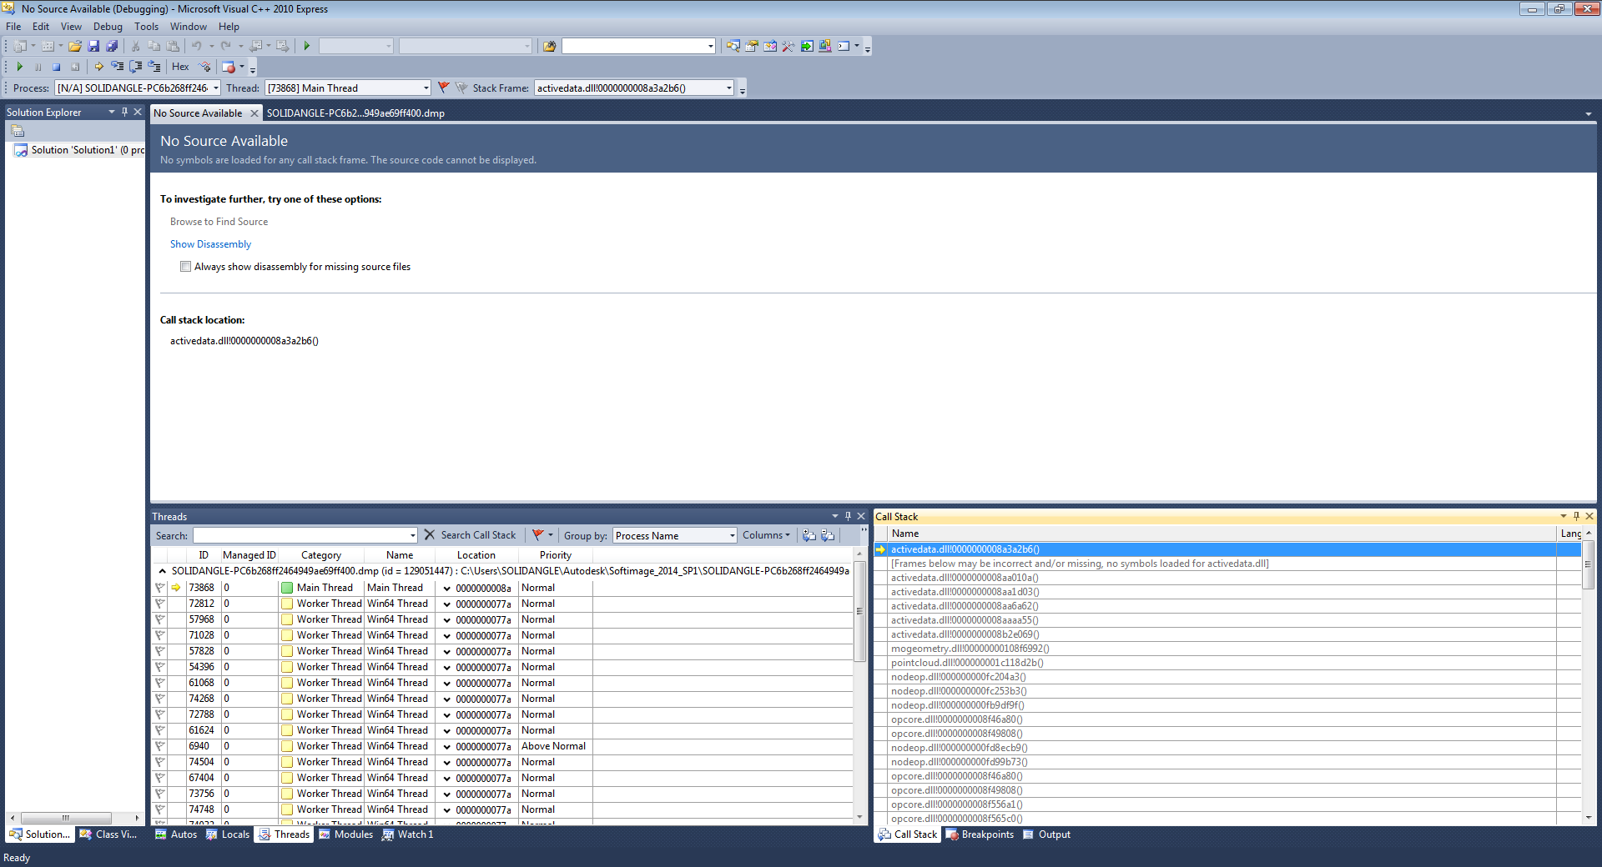Open the Stack Frame dropdown
1602x867 pixels.
tap(728, 88)
